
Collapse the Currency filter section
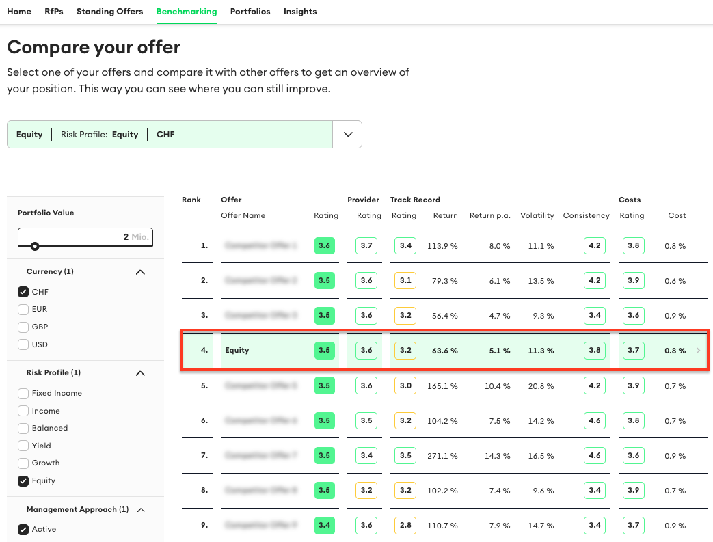click(140, 272)
